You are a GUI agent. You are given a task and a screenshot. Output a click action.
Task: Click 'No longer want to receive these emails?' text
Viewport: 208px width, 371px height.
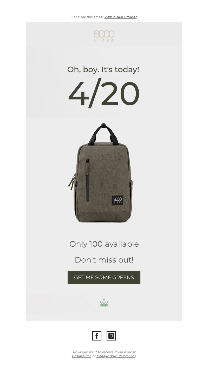point(104,352)
